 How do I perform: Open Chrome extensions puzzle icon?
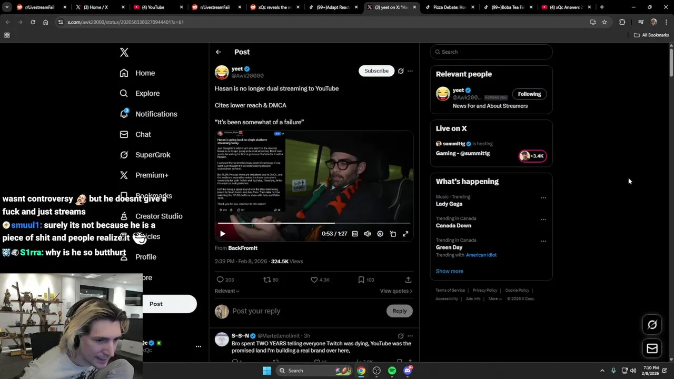tap(622, 22)
